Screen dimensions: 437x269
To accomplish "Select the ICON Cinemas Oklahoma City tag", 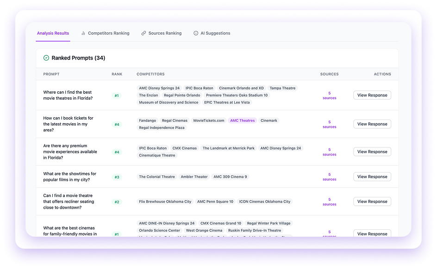I will point(265,202).
